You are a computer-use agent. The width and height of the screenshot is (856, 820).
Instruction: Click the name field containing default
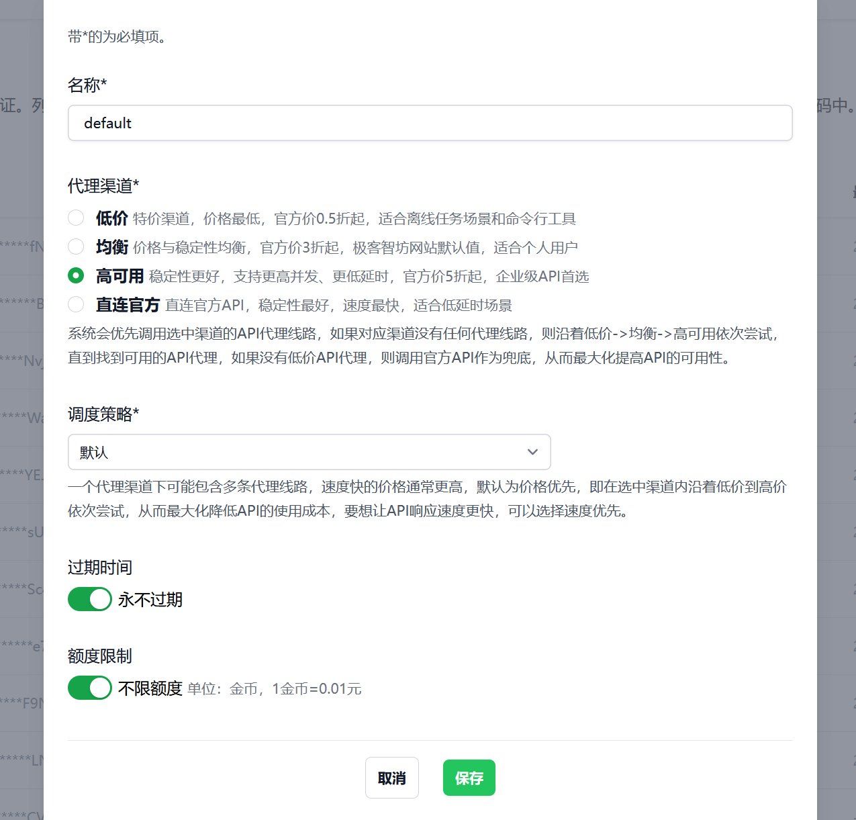[x=430, y=123]
